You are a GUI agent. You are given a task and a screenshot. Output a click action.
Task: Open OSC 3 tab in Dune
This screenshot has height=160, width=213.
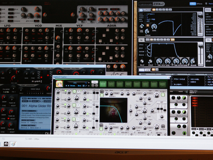[x=49, y=68]
